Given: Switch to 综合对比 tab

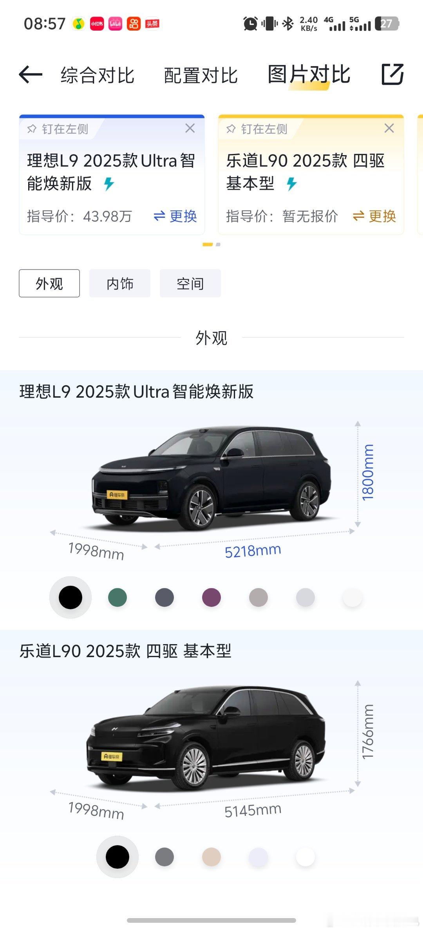Looking at the screenshot, I should click(x=98, y=75).
